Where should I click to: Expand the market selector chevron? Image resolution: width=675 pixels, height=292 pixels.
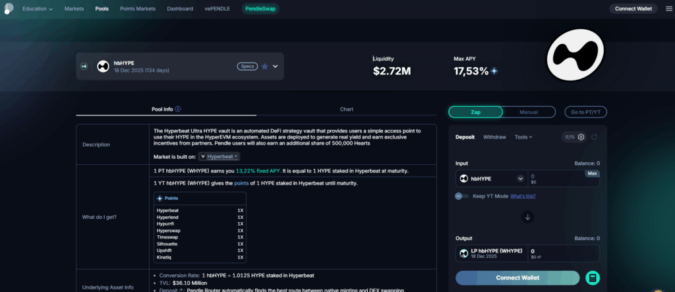[276, 67]
